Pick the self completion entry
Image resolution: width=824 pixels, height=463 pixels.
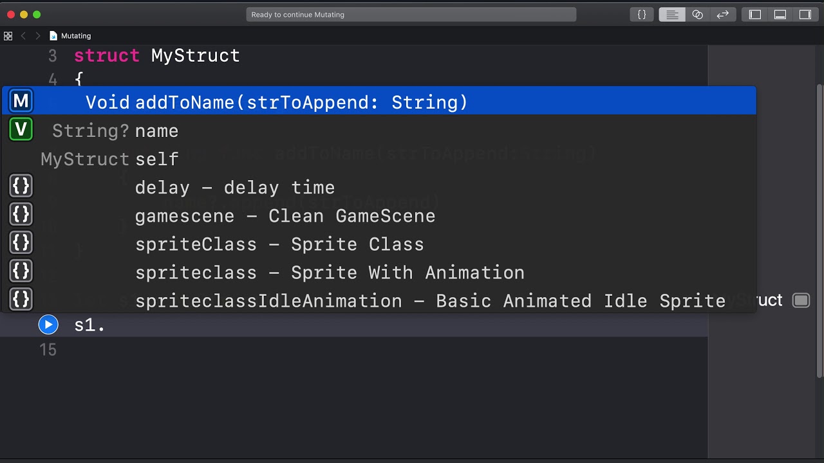point(156,159)
